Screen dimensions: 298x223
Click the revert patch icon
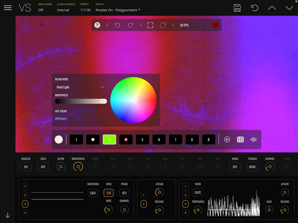[255, 8]
